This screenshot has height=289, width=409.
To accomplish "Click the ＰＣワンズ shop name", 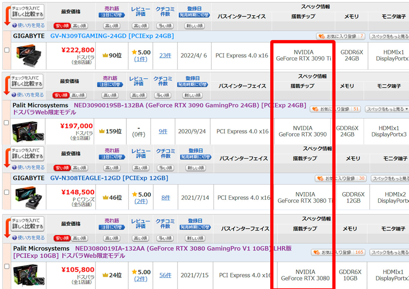I will (83, 199).
